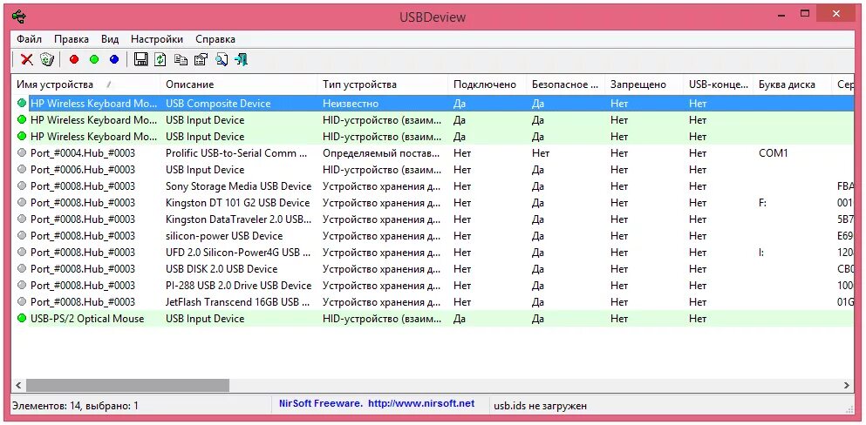
Task: Click the red circle disconnect icon
Action: point(74,59)
